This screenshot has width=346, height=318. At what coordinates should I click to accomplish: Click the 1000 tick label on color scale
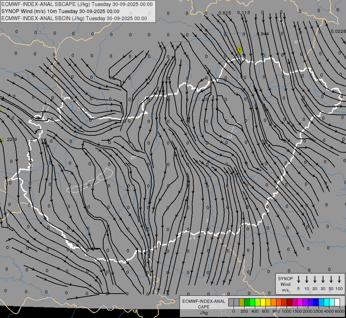pos(287,311)
